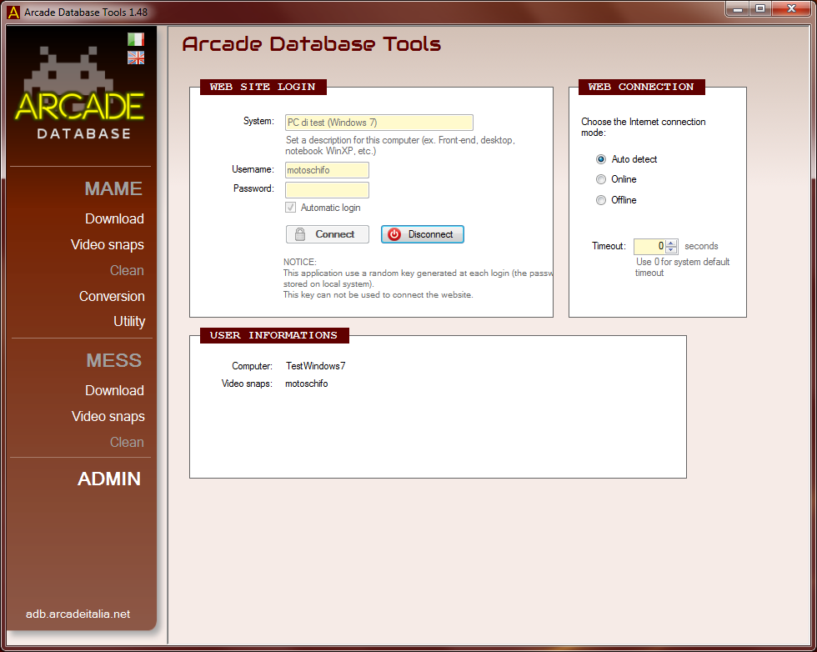Click the Connect button
Viewport: 817px width, 652px height.
point(327,234)
